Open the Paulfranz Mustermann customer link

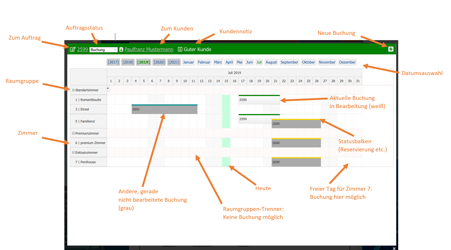tap(149, 49)
